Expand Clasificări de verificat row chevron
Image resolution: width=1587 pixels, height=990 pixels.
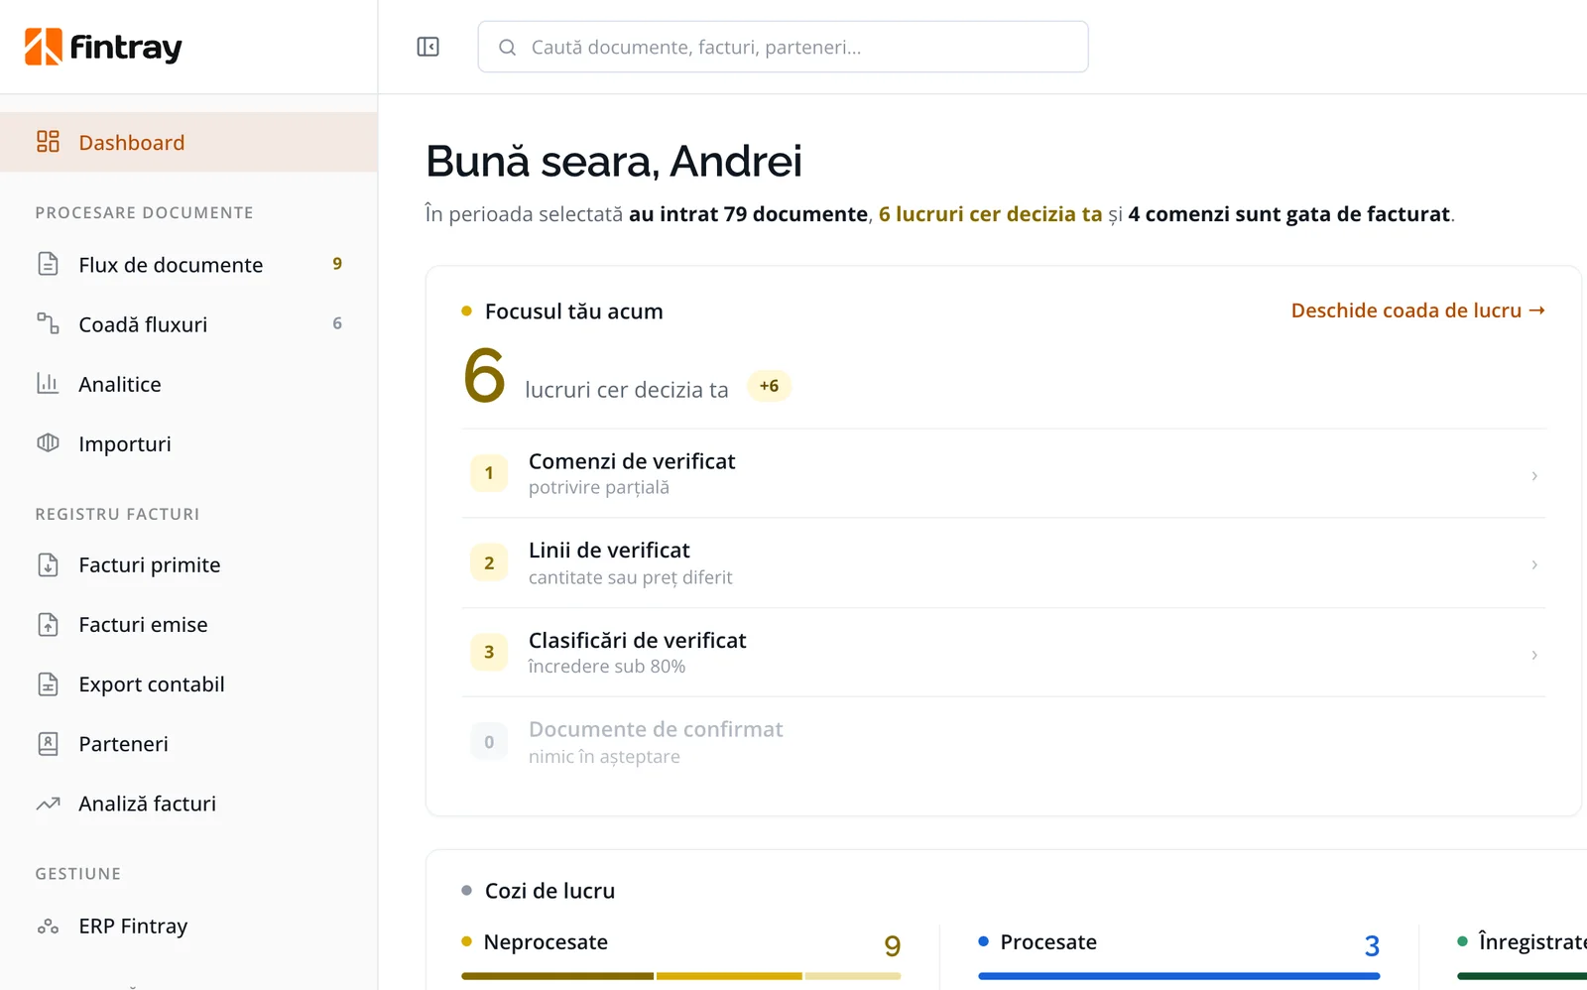pyautogui.click(x=1534, y=655)
